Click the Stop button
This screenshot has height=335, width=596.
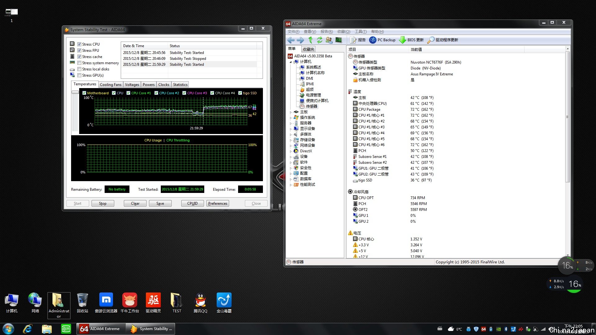pyautogui.click(x=103, y=203)
